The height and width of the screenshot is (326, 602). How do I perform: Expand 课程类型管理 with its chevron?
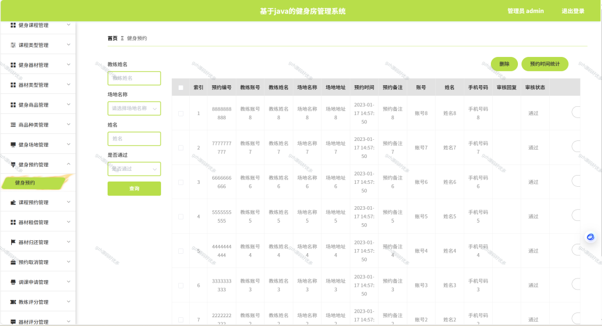point(69,45)
